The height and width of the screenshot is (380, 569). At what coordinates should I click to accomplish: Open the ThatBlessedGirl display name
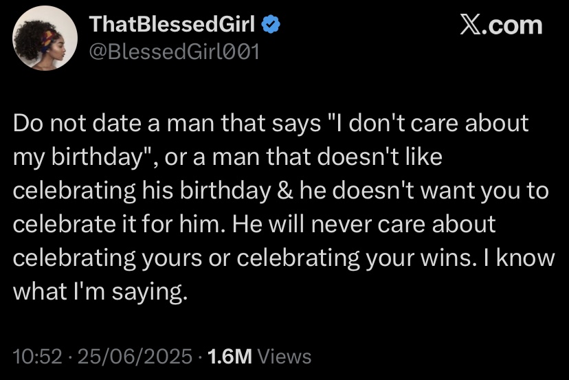(173, 25)
